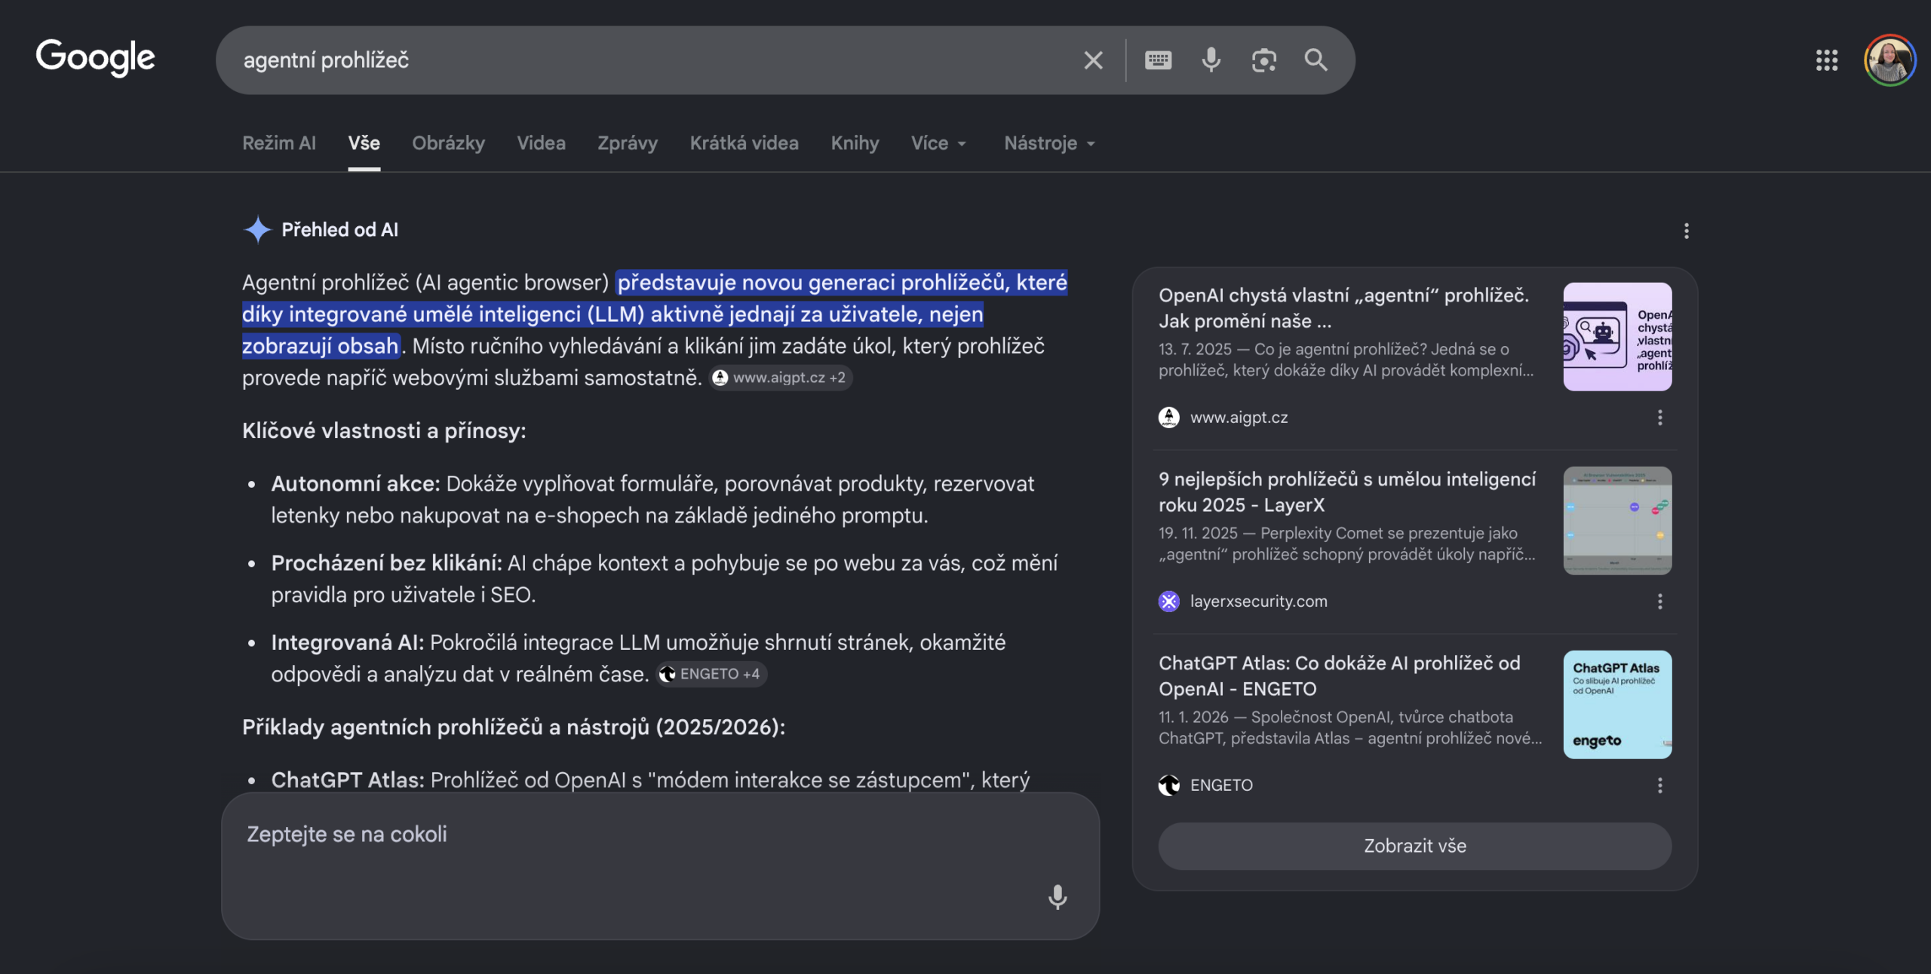Open the virtual keyboard input tool
This screenshot has width=1931, height=974.
pos(1158,60)
